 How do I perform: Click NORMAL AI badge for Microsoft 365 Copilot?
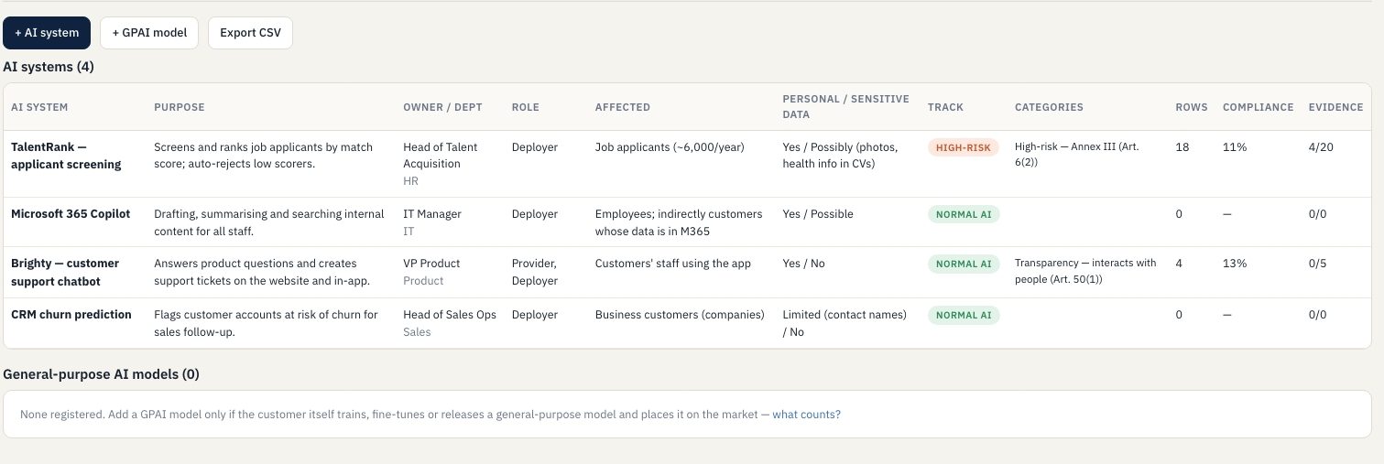pyautogui.click(x=964, y=214)
